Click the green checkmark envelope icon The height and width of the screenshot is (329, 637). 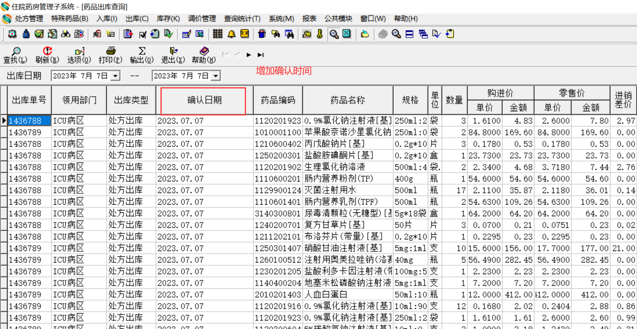pos(39,34)
